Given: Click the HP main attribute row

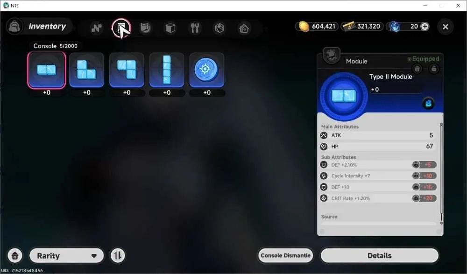Looking at the screenshot, I should 378,147.
